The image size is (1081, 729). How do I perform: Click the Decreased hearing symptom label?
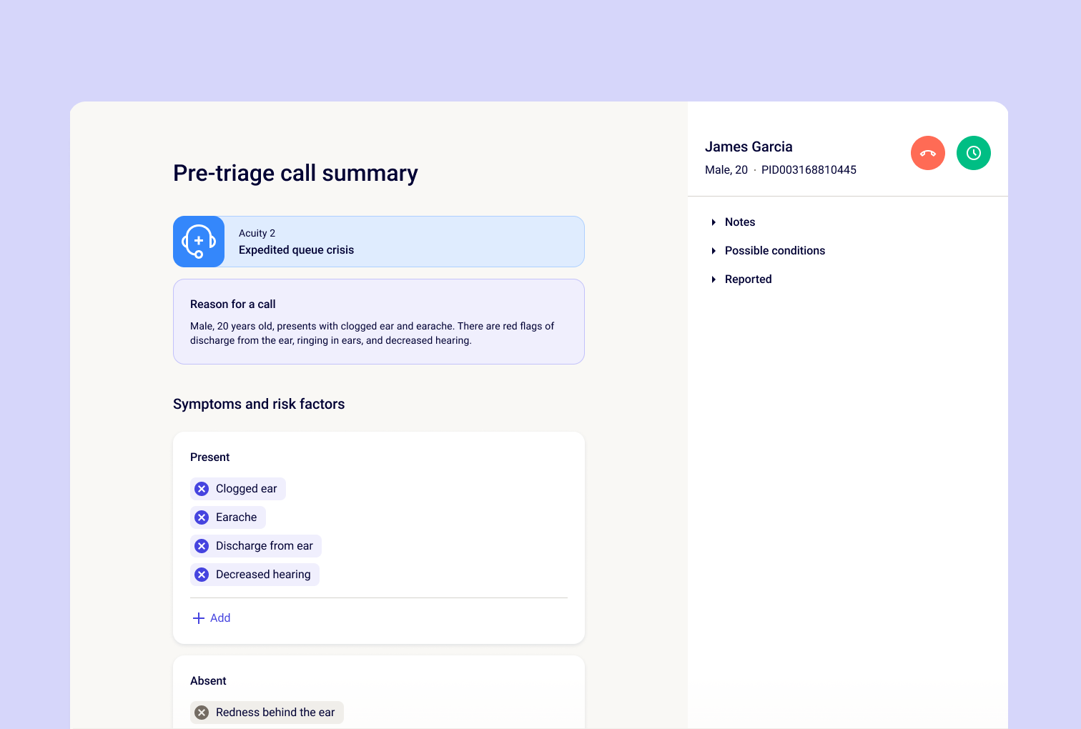(x=263, y=575)
